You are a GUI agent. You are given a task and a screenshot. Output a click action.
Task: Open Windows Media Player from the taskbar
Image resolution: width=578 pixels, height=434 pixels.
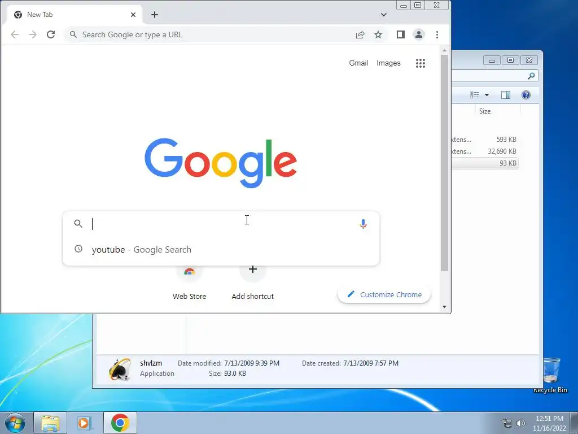[85, 423]
